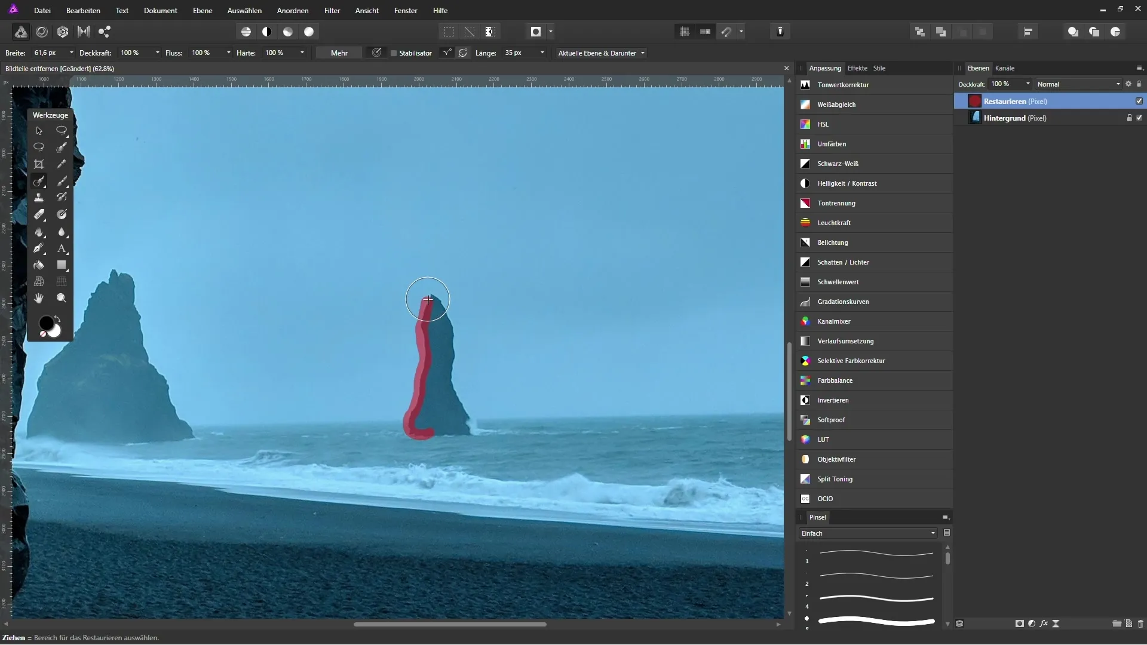
Task: Choose the Pen tool
Action: tap(39, 248)
